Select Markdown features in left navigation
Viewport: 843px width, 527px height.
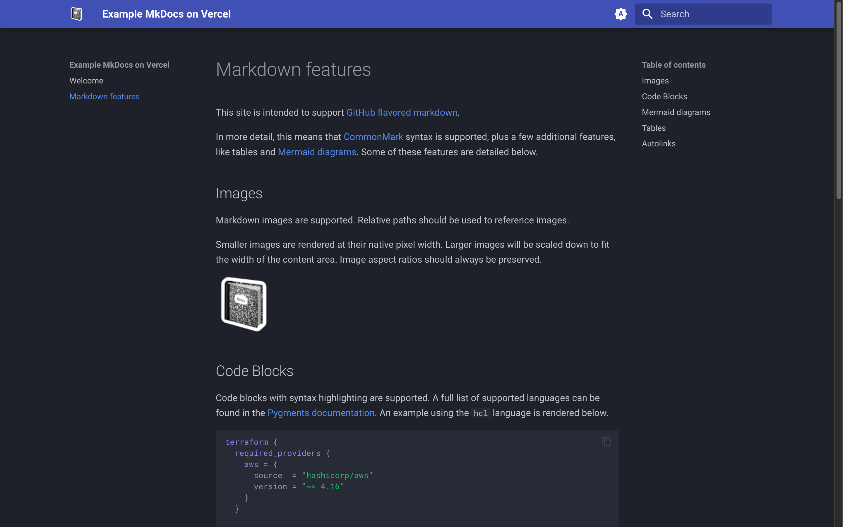click(104, 96)
